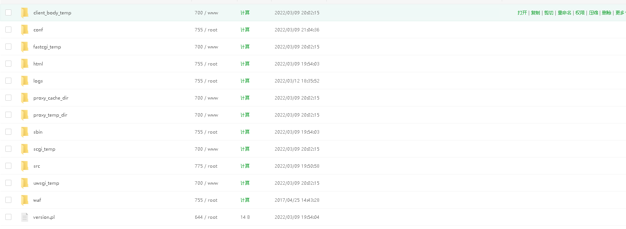Click the src folder icon
The width and height of the screenshot is (626, 229).
coord(25,166)
